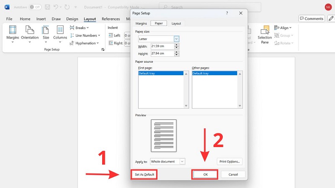Open the page Size options
This screenshot has height=188, width=335.
[46, 33]
